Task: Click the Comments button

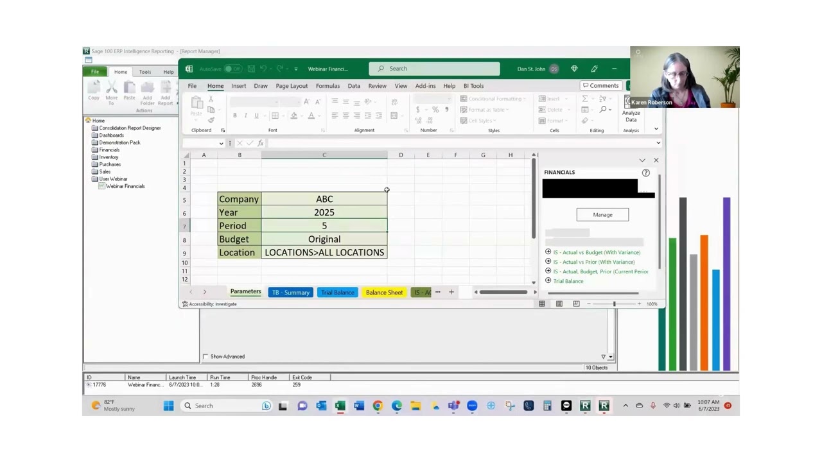Action: (601, 85)
